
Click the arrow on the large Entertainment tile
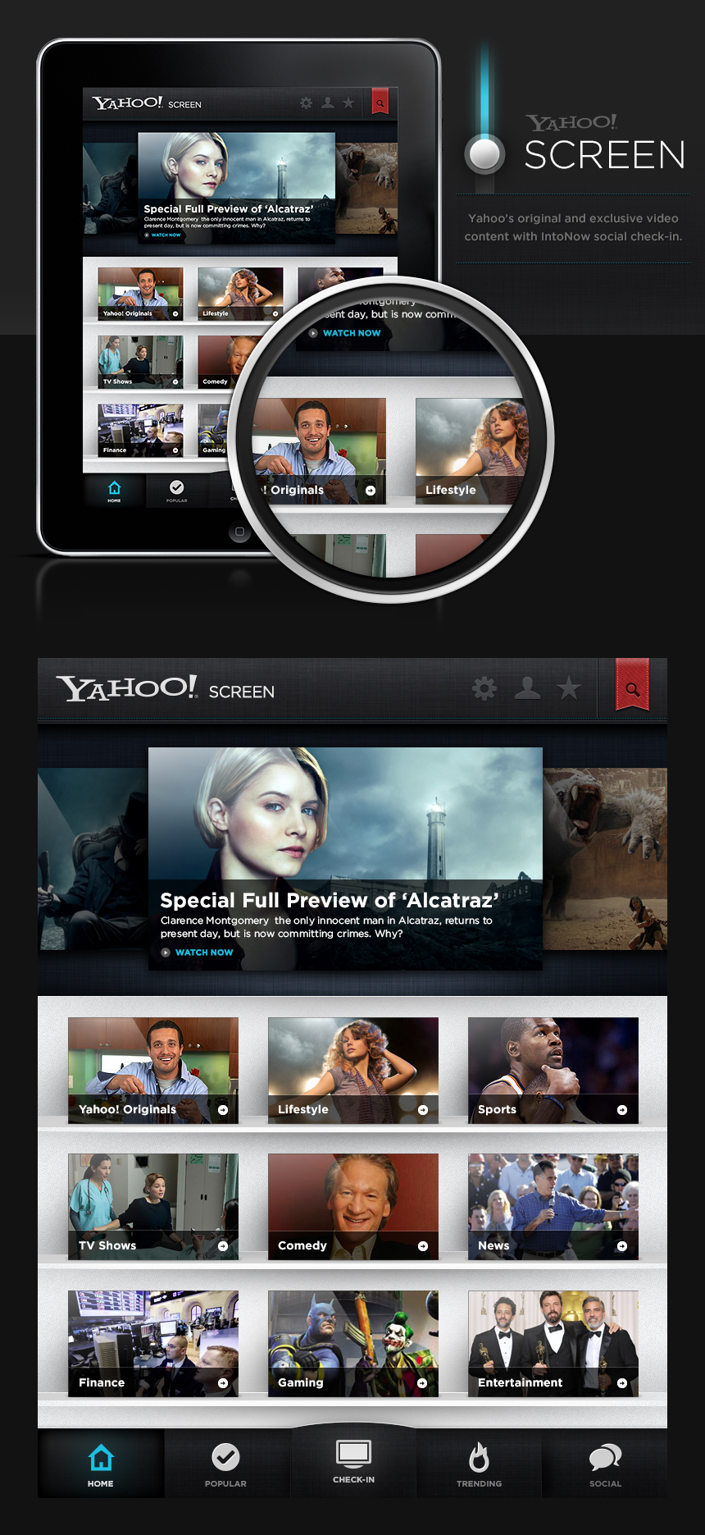[x=622, y=1383]
